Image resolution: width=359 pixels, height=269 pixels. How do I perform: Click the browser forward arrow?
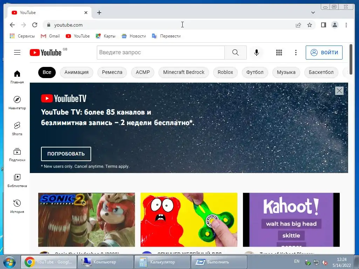[x=23, y=25]
